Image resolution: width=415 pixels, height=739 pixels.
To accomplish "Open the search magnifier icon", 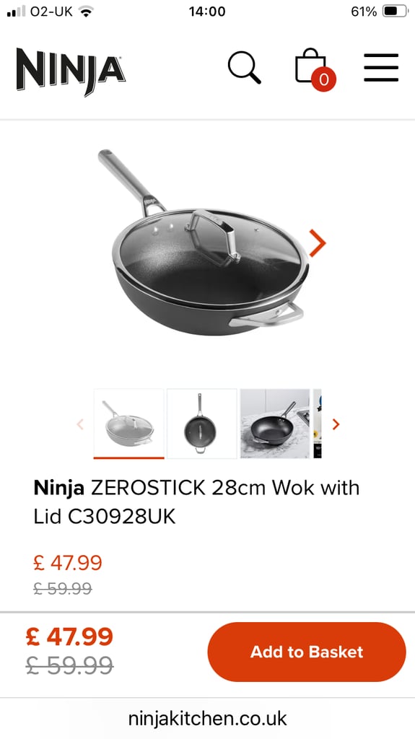I will (x=244, y=67).
